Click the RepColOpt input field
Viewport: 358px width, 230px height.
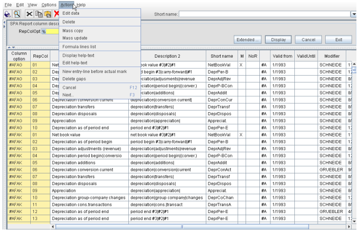[50, 31]
